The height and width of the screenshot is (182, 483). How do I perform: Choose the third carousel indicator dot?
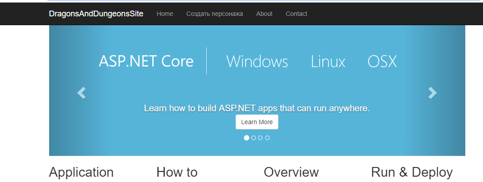(260, 138)
